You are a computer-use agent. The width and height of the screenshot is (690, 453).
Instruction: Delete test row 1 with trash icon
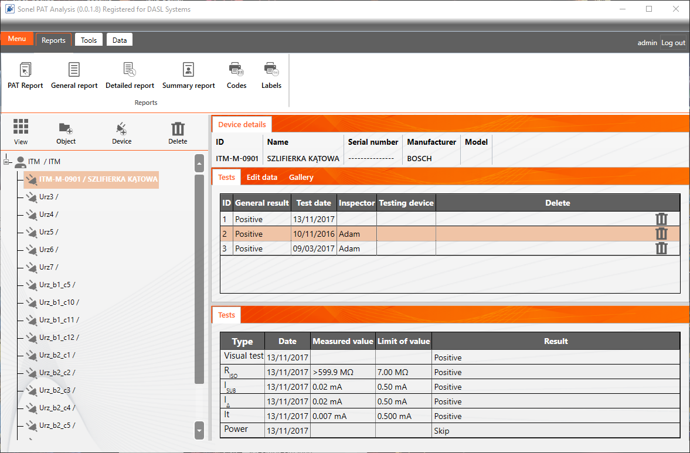click(x=661, y=219)
